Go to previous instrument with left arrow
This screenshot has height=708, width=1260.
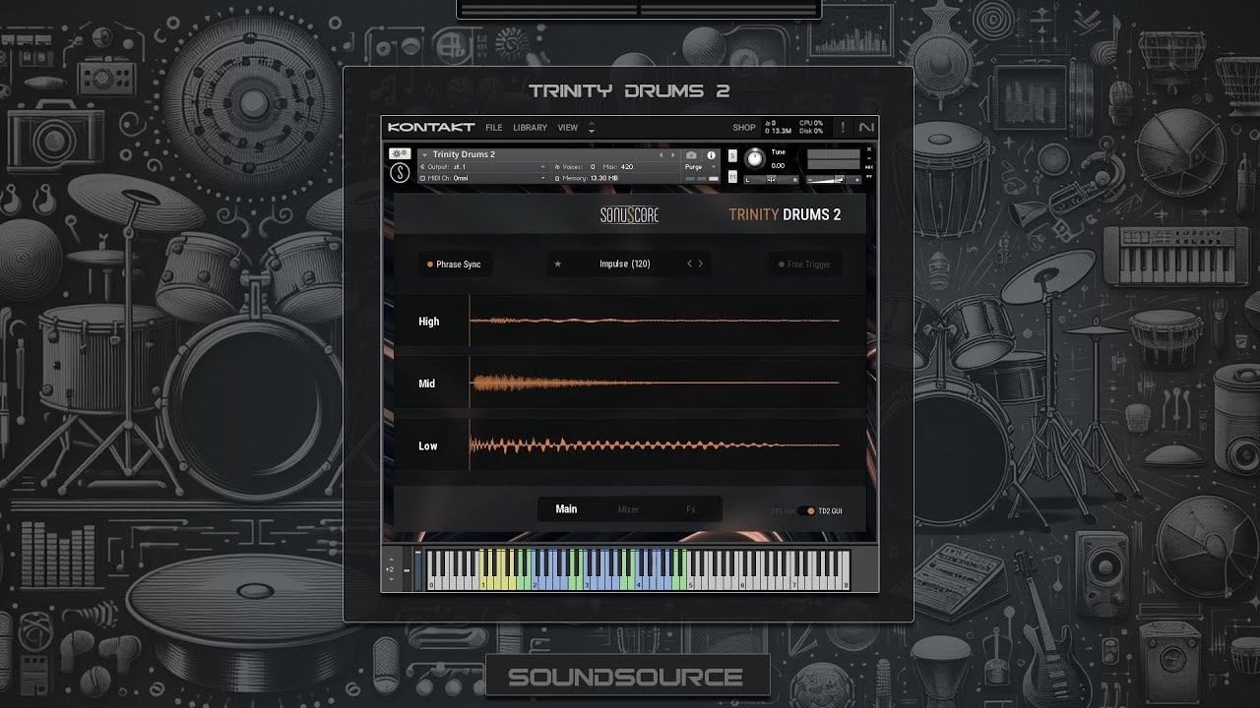click(x=661, y=155)
